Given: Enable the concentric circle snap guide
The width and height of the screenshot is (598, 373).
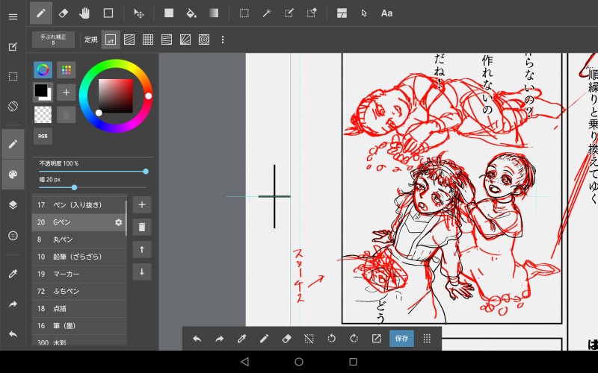Looking at the screenshot, I should (204, 40).
